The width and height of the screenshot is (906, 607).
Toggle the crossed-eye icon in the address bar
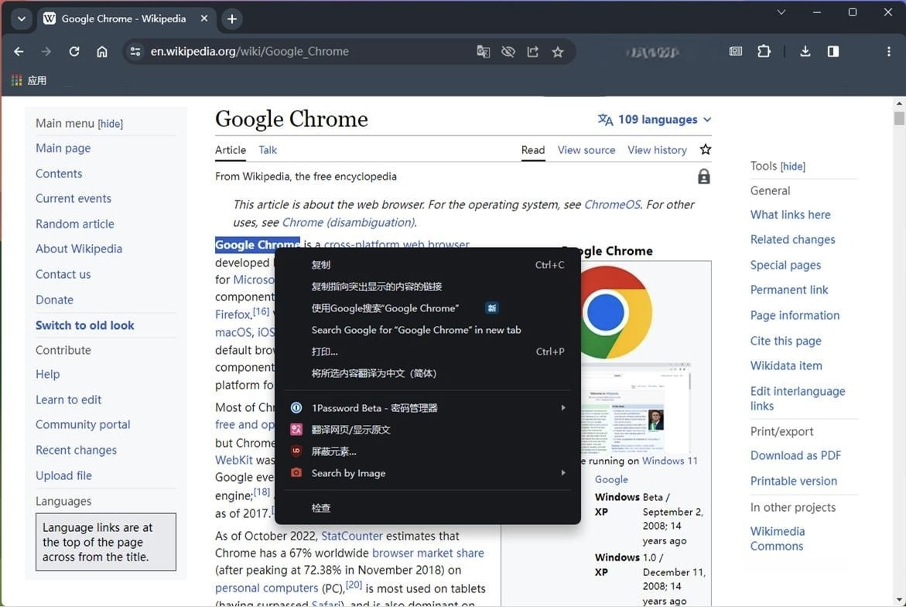click(508, 51)
